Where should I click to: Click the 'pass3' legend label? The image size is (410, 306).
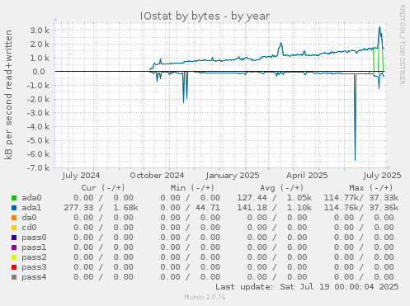tap(34, 267)
